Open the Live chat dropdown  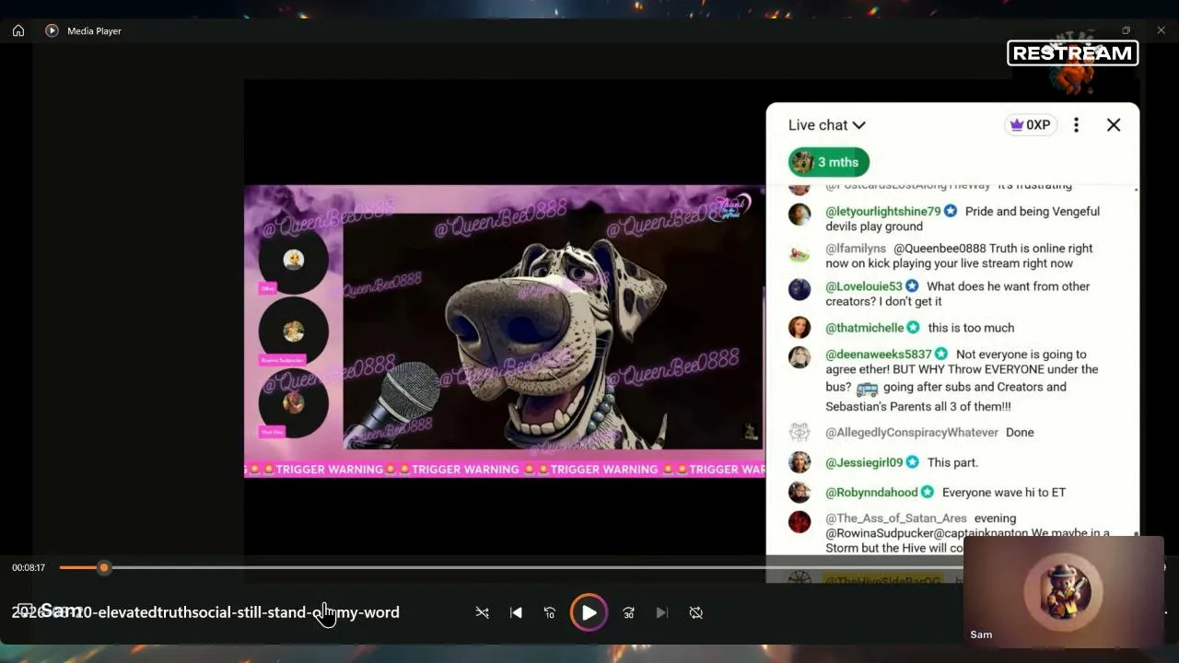click(x=827, y=125)
